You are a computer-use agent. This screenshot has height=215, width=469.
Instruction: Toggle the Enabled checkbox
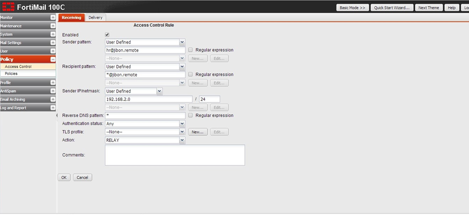pos(107,35)
